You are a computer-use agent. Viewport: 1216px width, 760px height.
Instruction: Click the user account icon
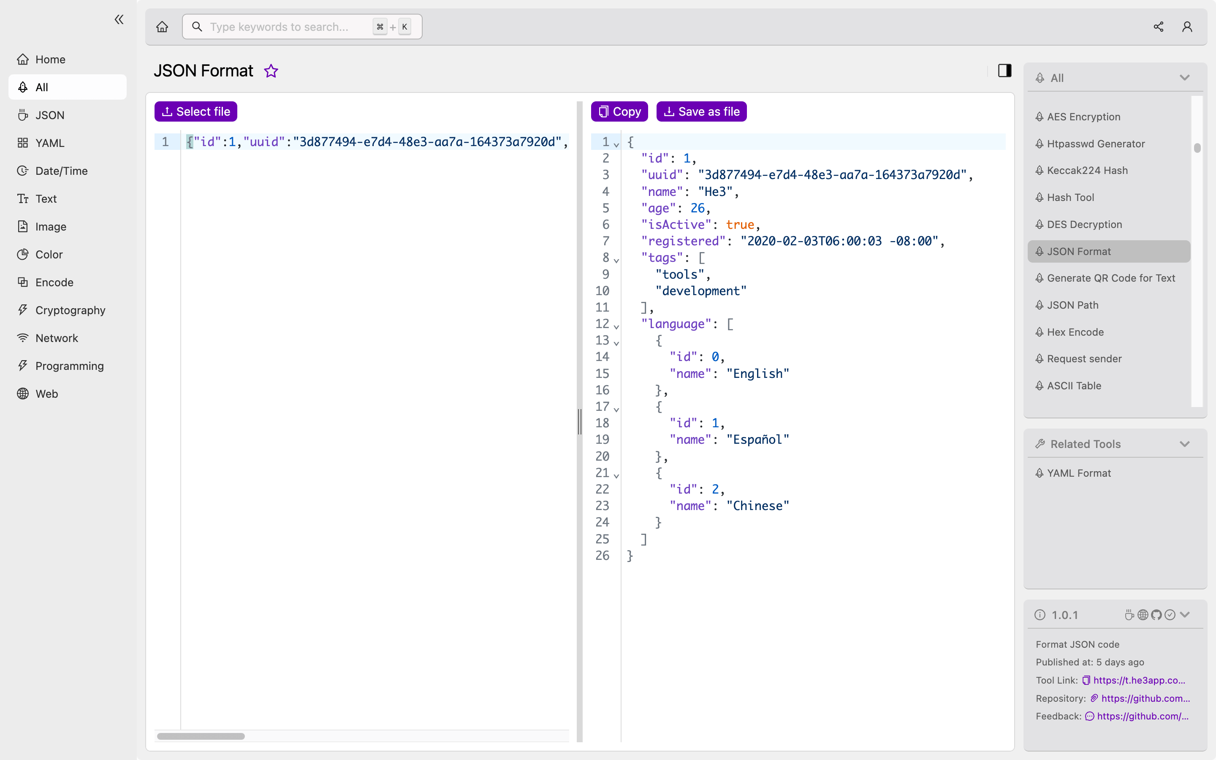pos(1187,26)
